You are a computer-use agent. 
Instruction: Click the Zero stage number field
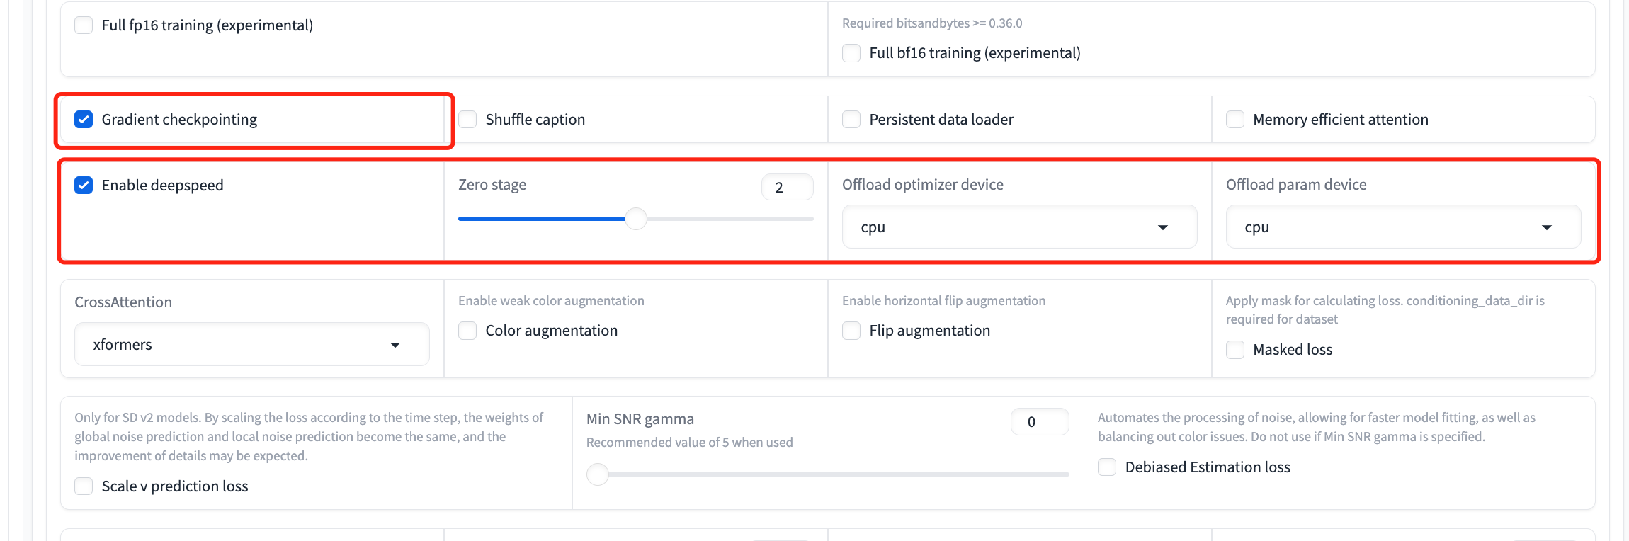(x=786, y=188)
